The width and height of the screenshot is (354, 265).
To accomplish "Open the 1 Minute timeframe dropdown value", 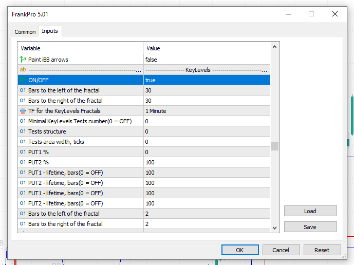I will click(206, 111).
